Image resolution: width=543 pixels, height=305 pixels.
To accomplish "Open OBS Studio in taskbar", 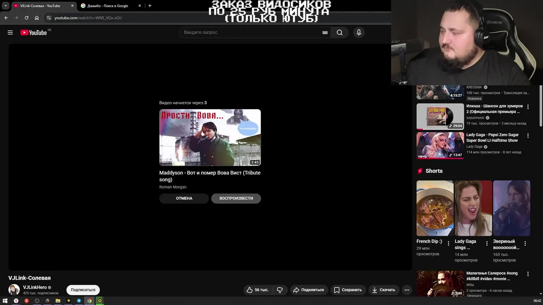I will pos(37,301).
